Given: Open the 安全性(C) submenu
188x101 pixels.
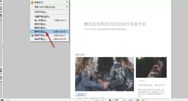Looking at the screenshot, I should click(49, 2).
